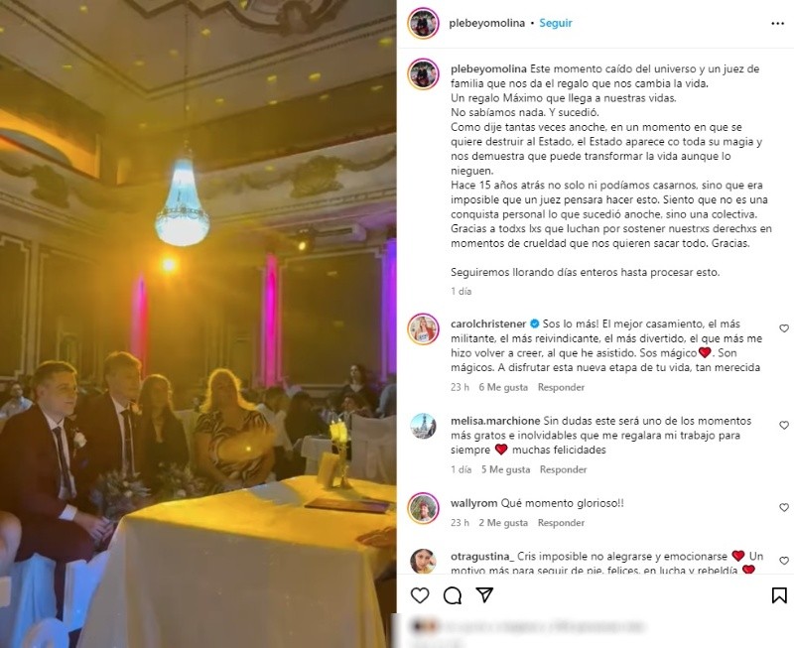Share post via paper plane icon
The image size is (794, 648).
pyautogui.click(x=484, y=594)
